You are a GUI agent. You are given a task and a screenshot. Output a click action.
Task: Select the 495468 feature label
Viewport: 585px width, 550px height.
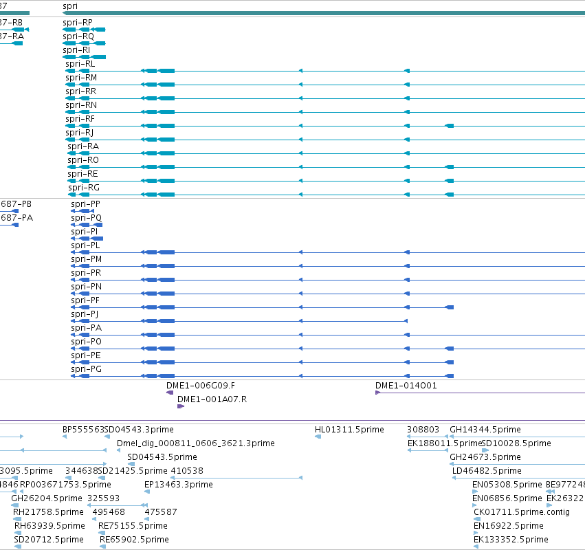coord(109,512)
